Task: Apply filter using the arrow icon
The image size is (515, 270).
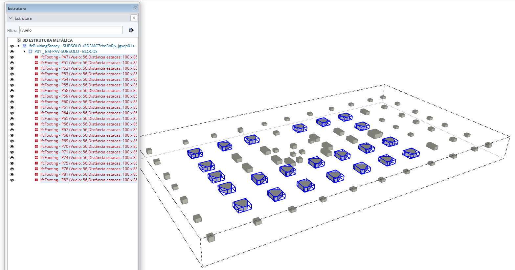Action: (x=131, y=30)
